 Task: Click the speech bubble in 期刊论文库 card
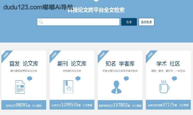tap(78, 79)
